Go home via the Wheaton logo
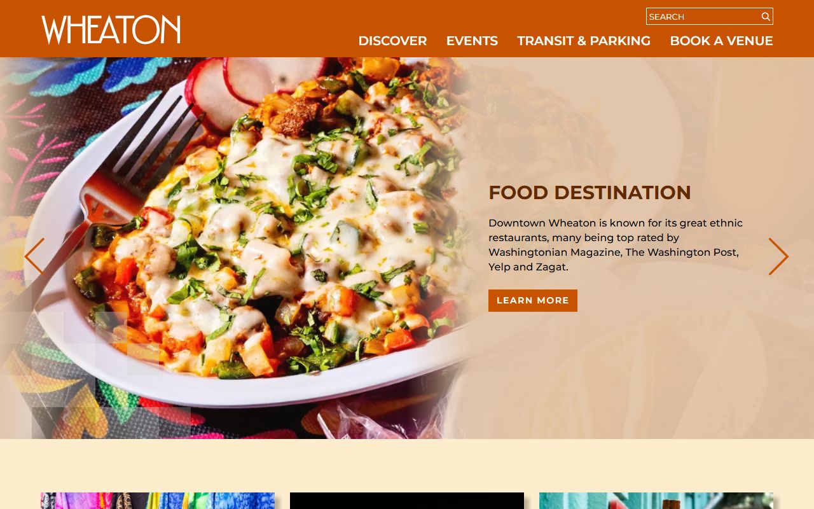This screenshot has width=814, height=509. pos(111,30)
